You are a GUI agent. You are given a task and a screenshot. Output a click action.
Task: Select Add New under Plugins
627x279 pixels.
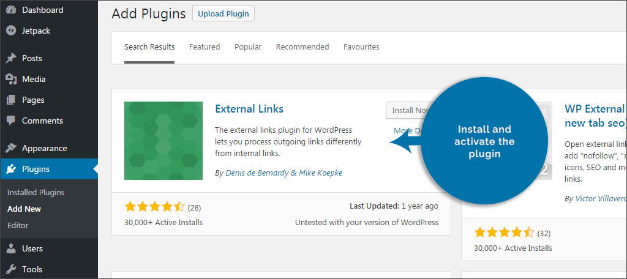24,209
